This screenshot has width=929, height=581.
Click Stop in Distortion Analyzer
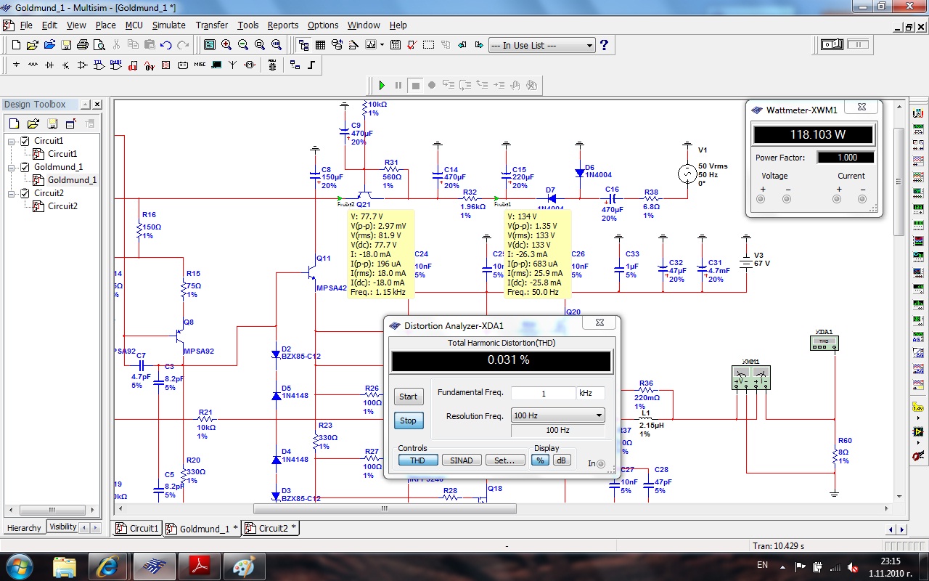point(409,420)
